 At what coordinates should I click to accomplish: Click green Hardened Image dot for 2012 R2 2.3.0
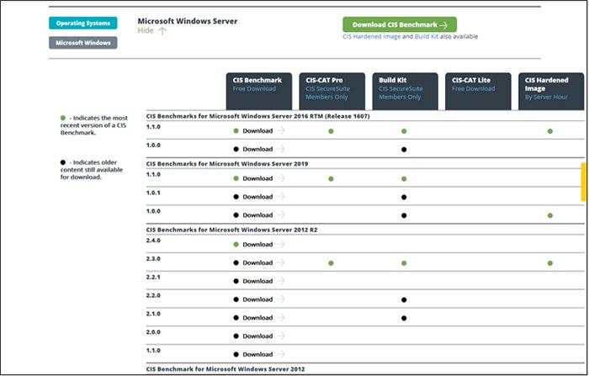(550, 263)
